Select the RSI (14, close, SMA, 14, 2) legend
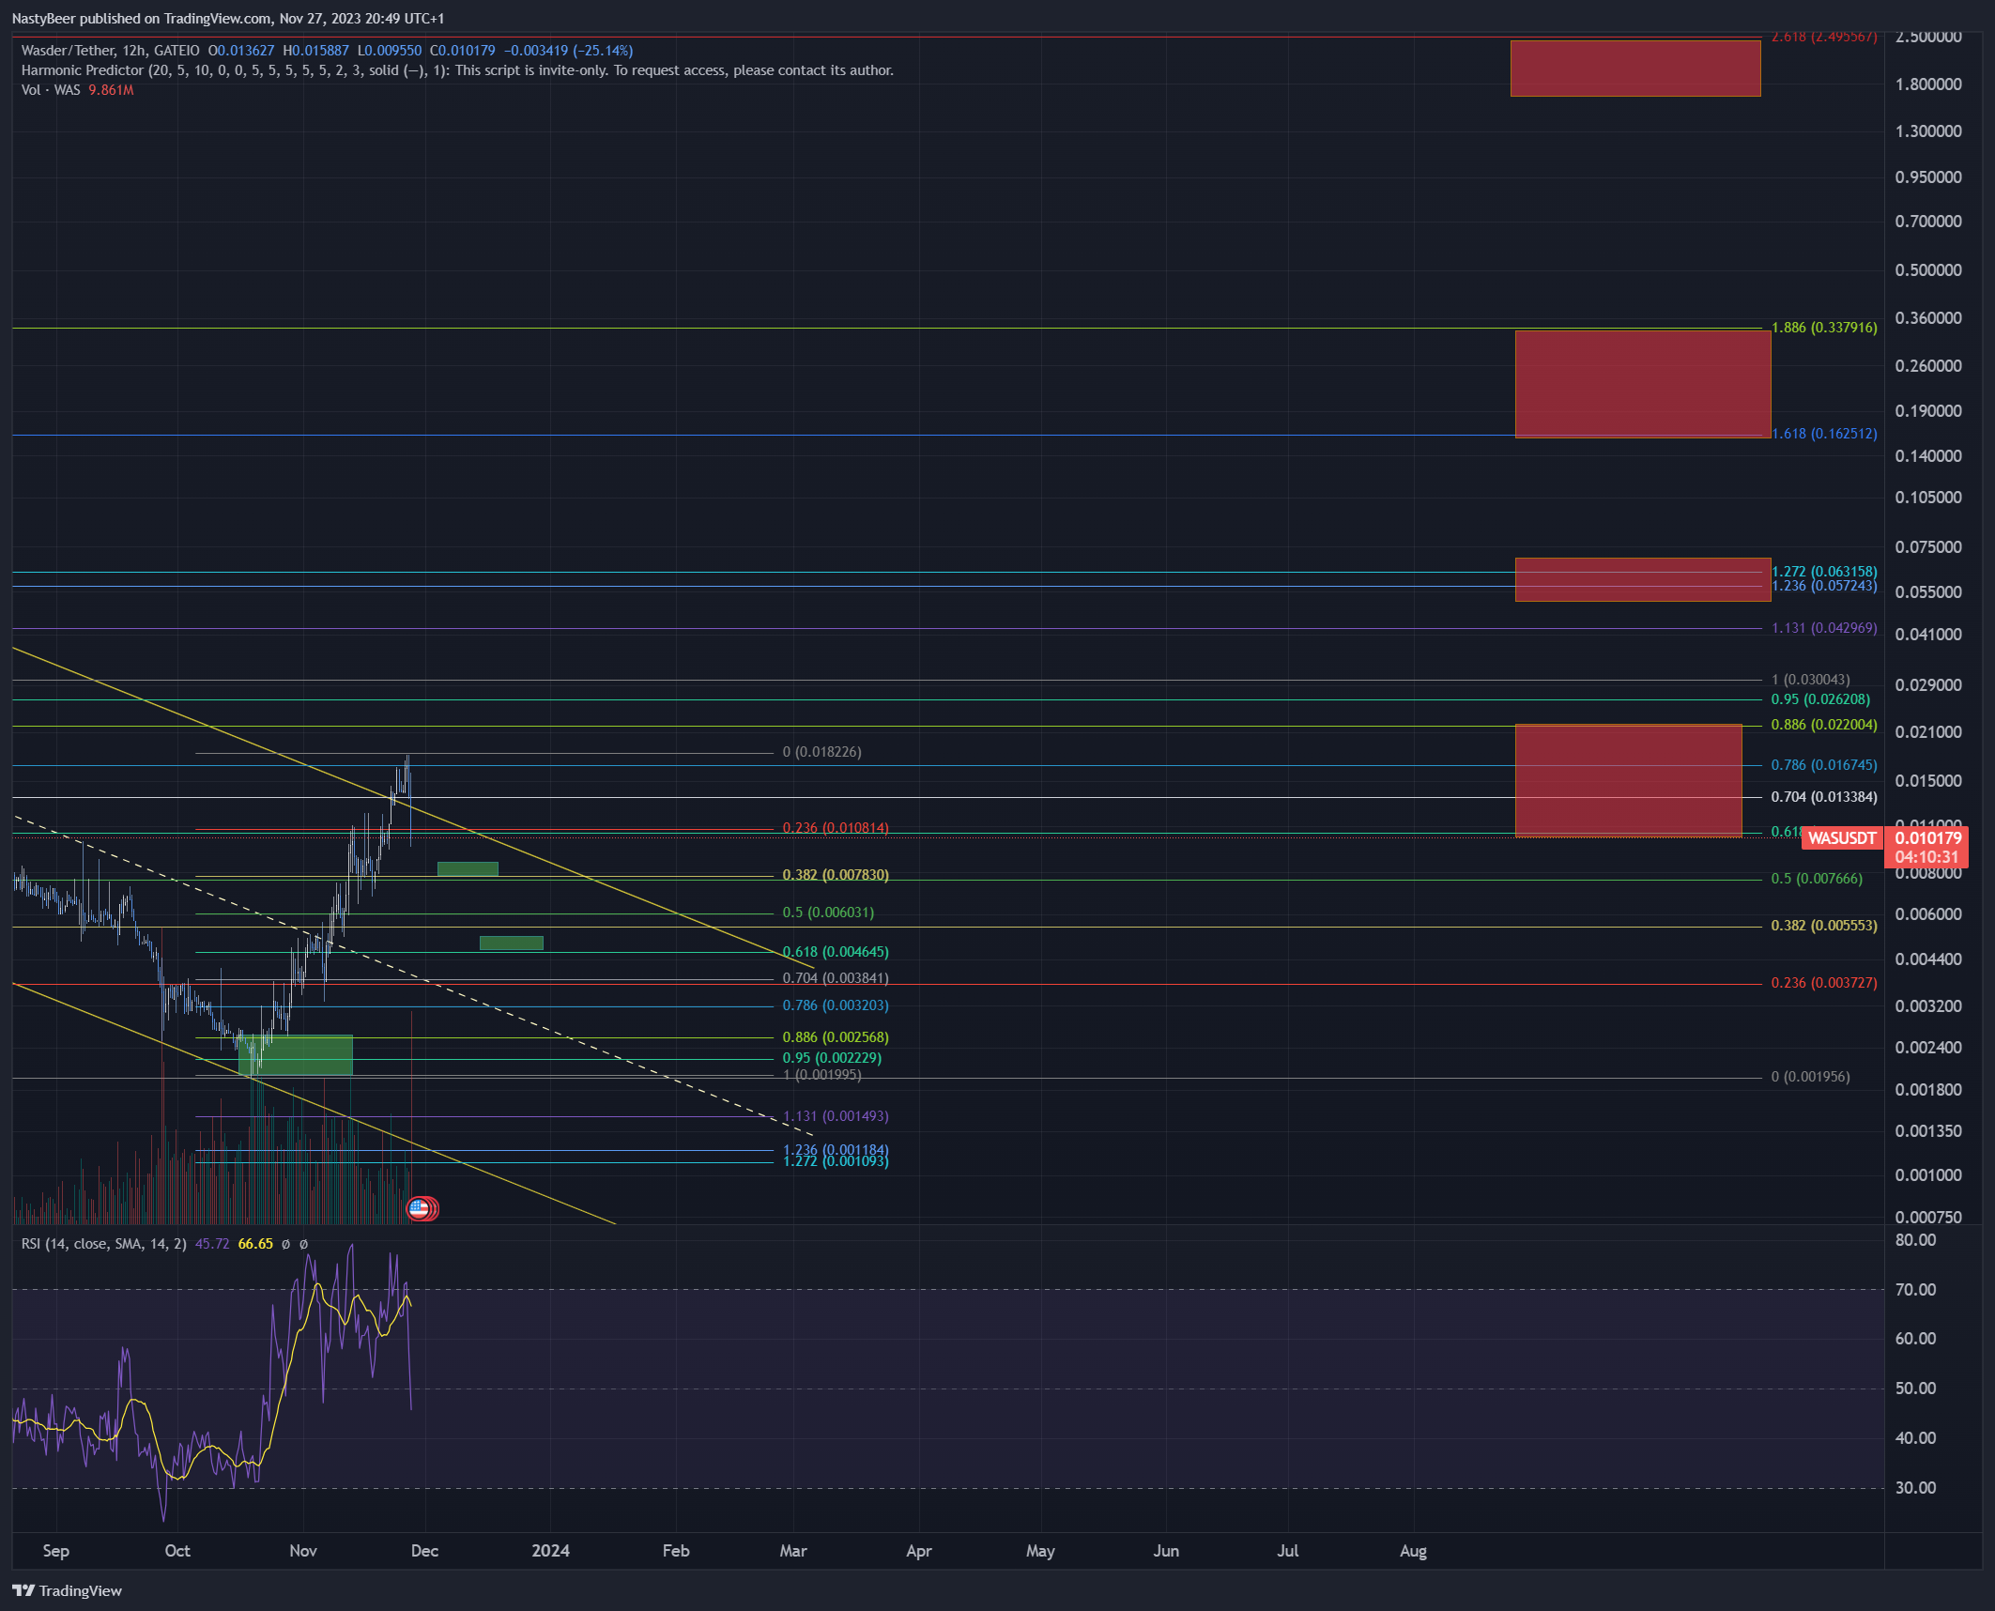This screenshot has height=1611, width=1995. (x=103, y=1244)
